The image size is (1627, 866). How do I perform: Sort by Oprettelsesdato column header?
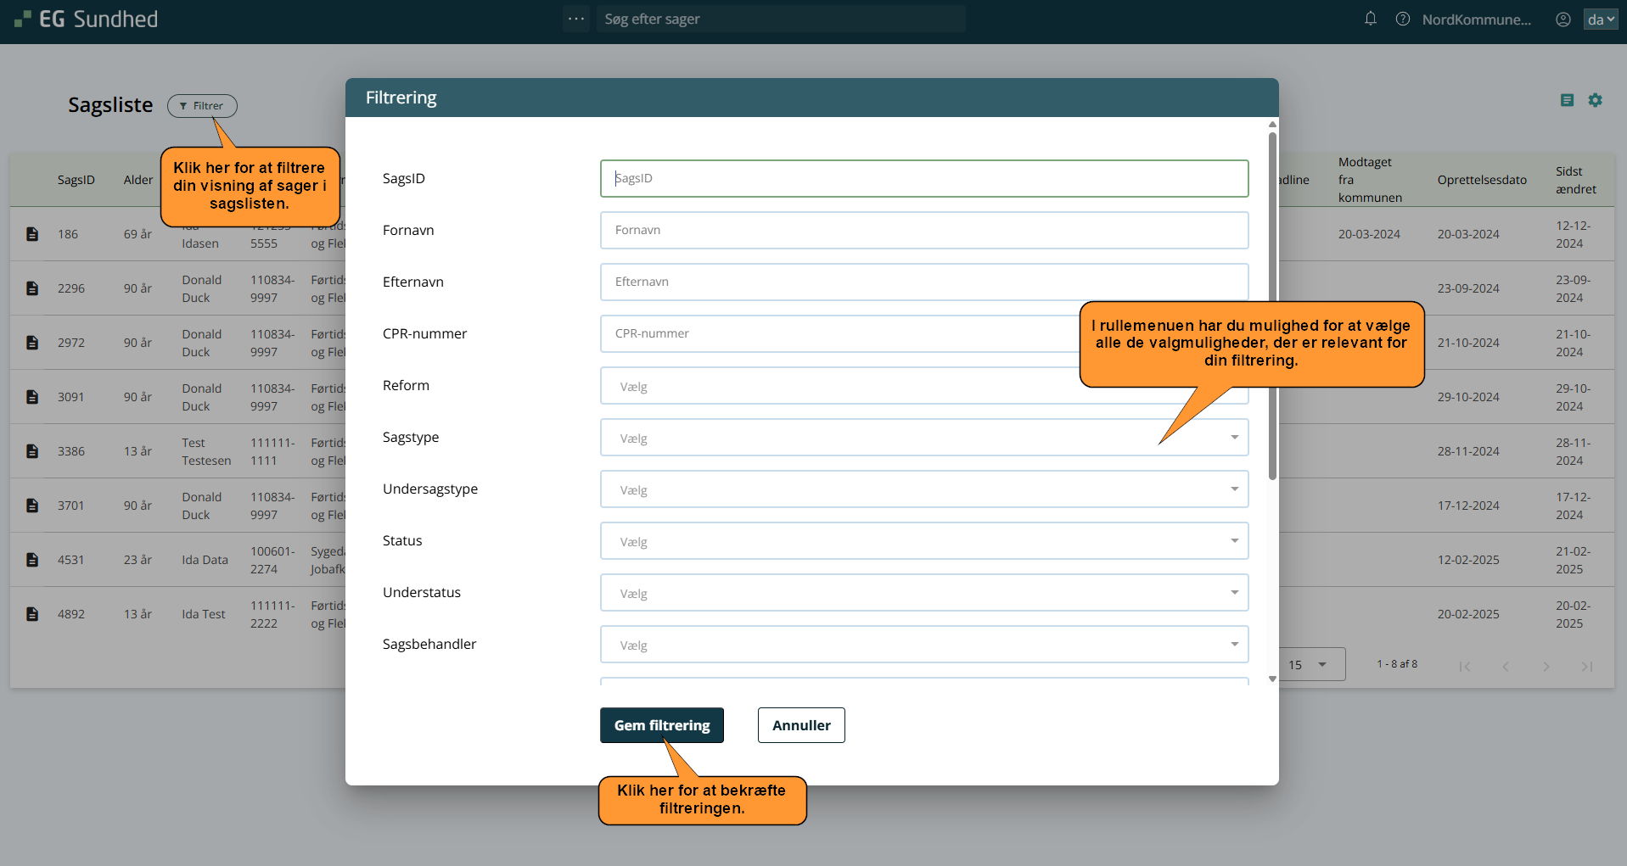coord(1482,180)
